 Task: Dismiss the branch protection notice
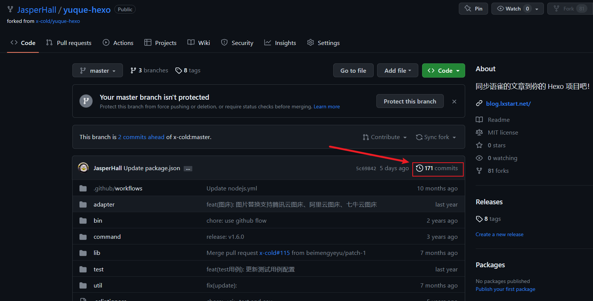pyautogui.click(x=454, y=101)
